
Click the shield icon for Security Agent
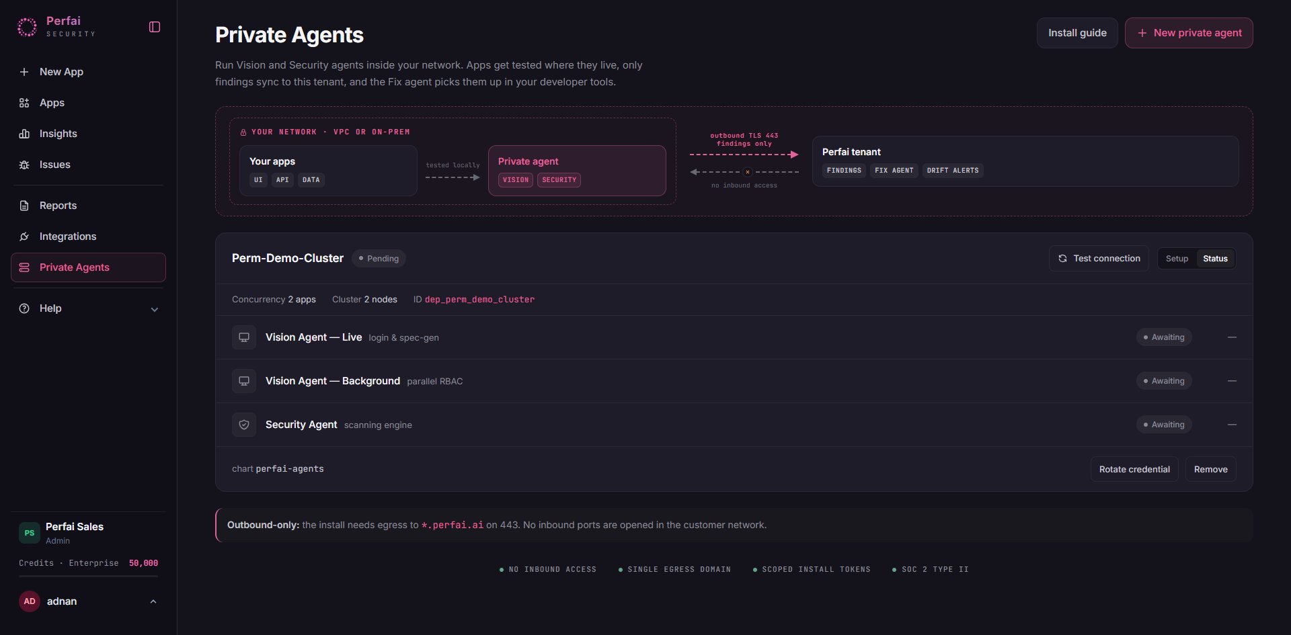pos(244,425)
